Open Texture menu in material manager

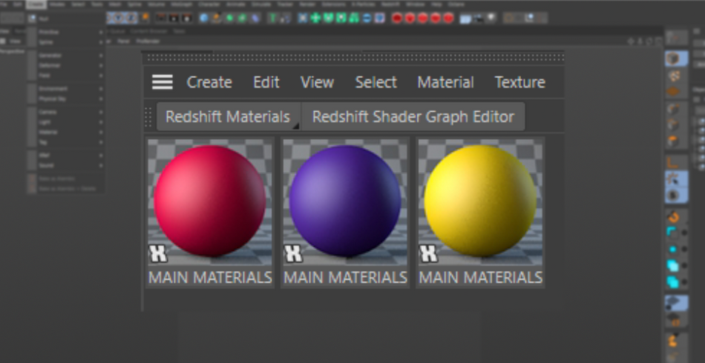pyautogui.click(x=519, y=82)
